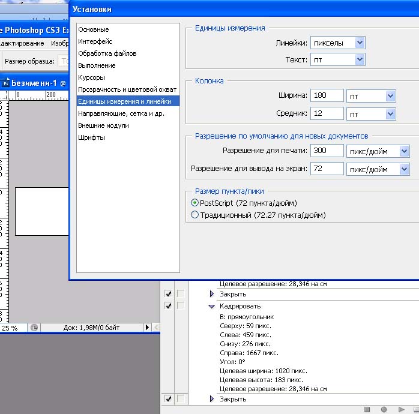Collapse the Кадрировать action step
Screen dimensions: 419x414
[211, 306]
